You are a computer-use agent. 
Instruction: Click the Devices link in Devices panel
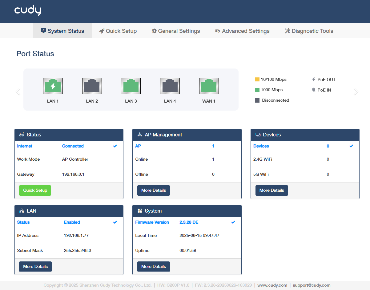[x=261, y=146]
